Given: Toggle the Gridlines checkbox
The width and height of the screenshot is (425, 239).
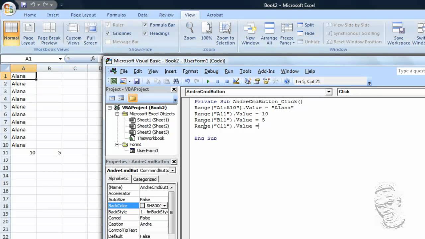Looking at the screenshot, I should [x=108, y=33].
